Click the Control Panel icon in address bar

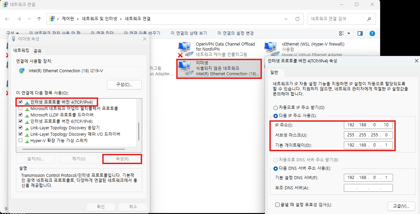coord(52,19)
